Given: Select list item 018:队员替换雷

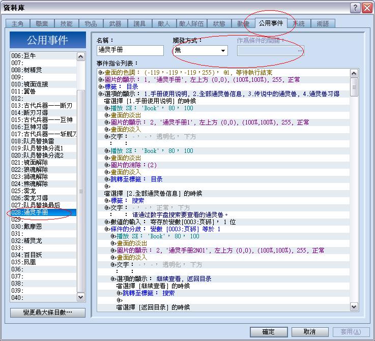Looking at the screenshot, I should coord(43,141).
